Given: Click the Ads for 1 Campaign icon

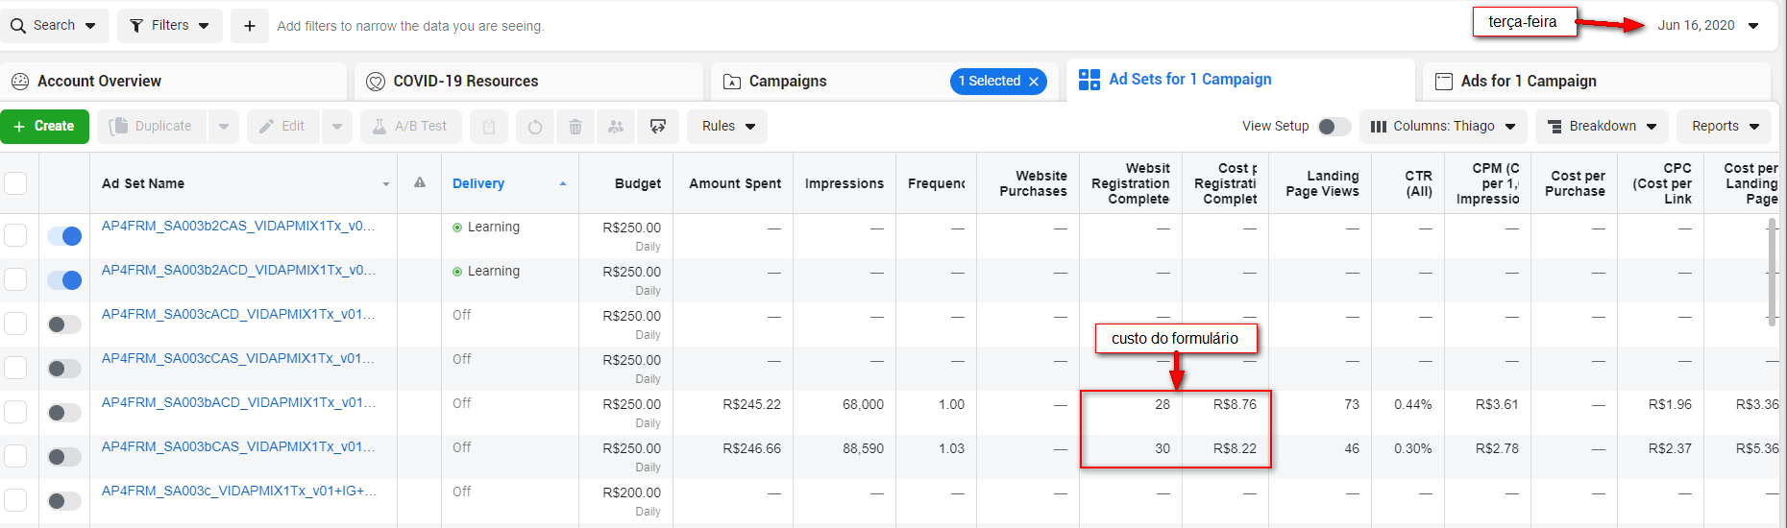Looking at the screenshot, I should tap(1444, 82).
